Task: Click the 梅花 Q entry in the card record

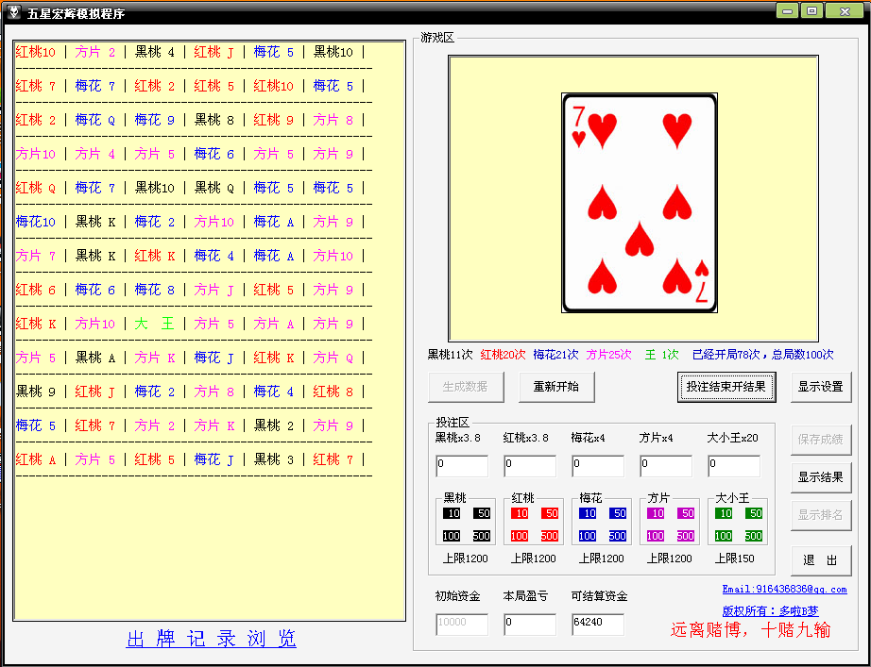Action: coord(95,120)
